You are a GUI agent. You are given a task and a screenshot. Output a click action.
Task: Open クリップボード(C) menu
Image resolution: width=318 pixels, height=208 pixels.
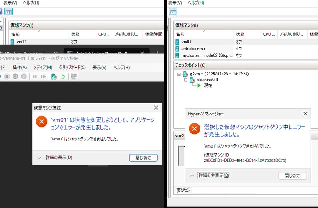(x=72, y=68)
